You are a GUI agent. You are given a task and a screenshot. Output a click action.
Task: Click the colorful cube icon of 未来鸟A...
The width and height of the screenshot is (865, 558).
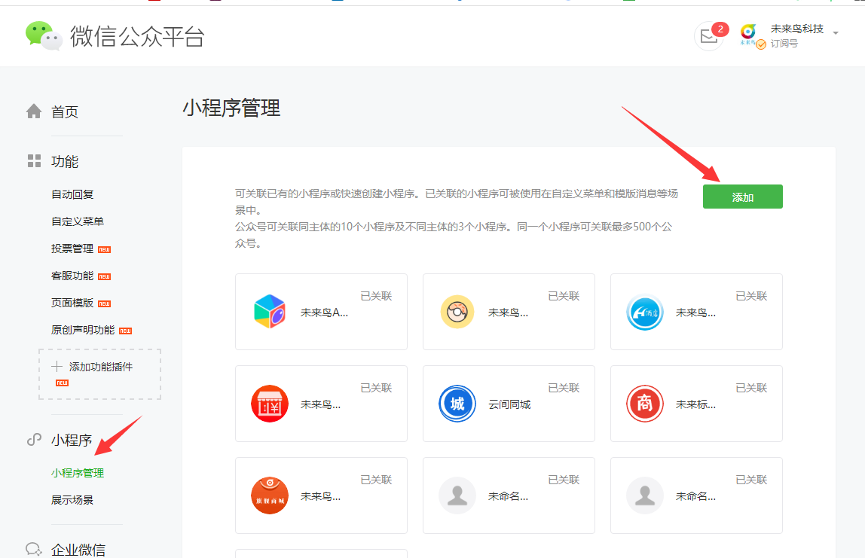(270, 312)
